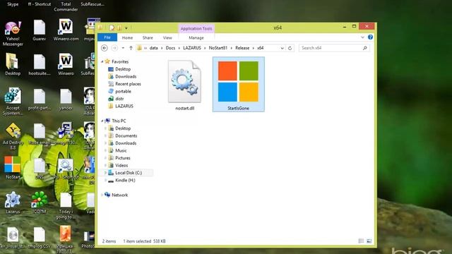The width and height of the screenshot is (452, 254).
Task: Expand the Network group
Action: [102, 195]
